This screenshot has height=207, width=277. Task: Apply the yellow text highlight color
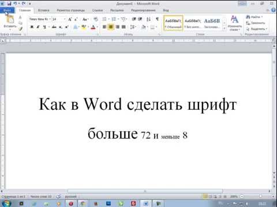84,27
